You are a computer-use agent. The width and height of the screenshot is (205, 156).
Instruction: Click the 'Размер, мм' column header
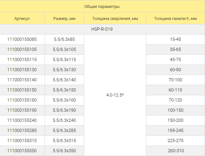pos(64,18)
